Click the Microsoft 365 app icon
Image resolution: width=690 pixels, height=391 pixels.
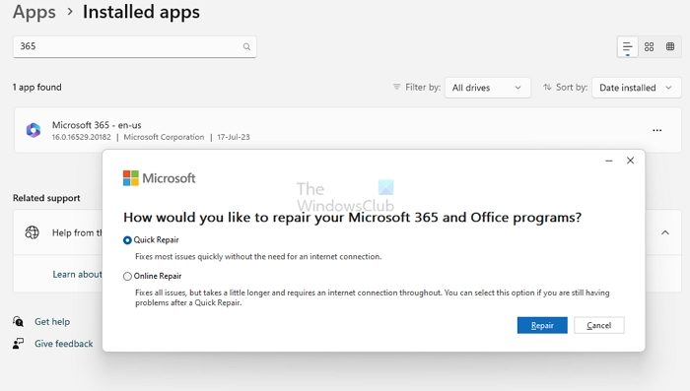[x=34, y=130]
